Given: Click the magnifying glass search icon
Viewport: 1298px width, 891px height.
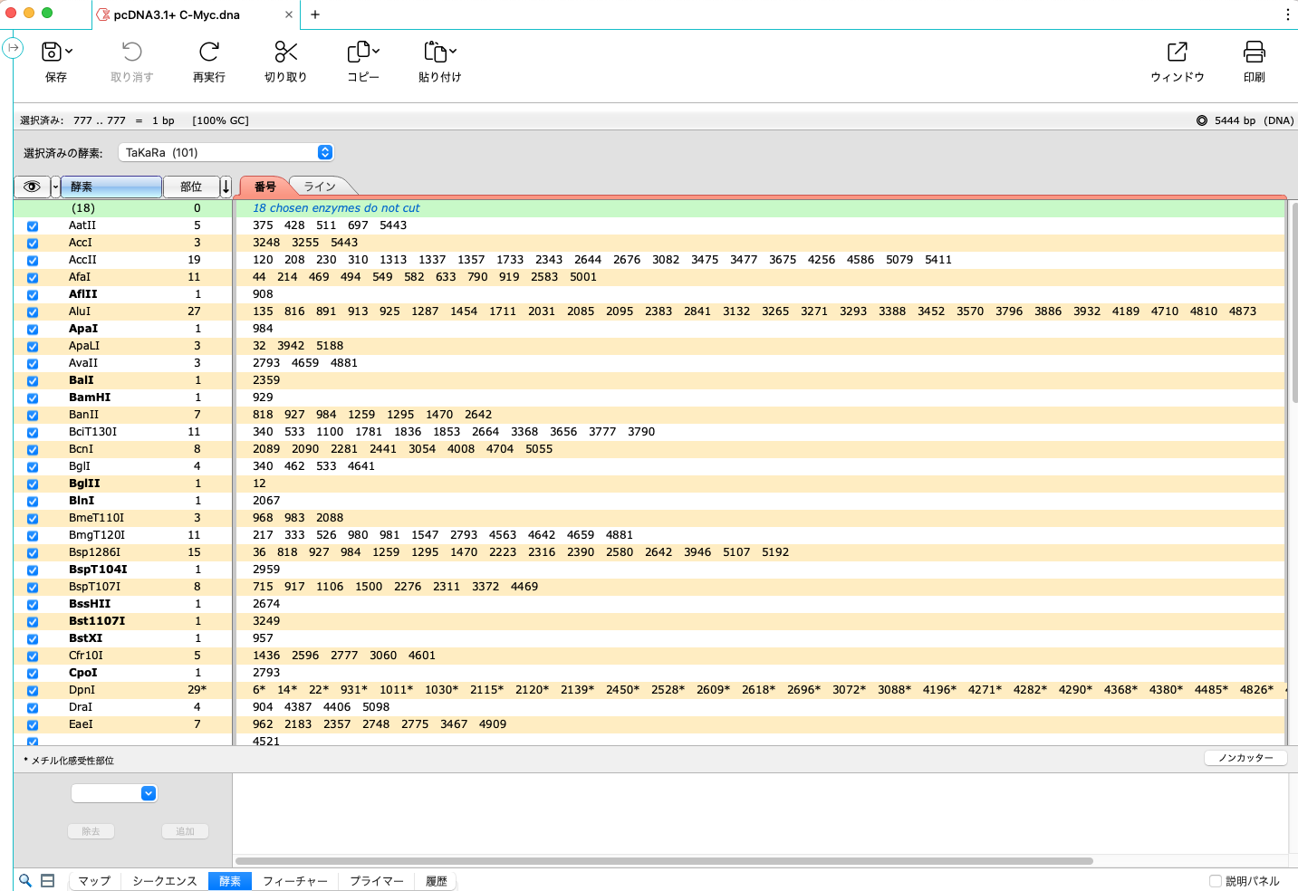Looking at the screenshot, I should 25,880.
